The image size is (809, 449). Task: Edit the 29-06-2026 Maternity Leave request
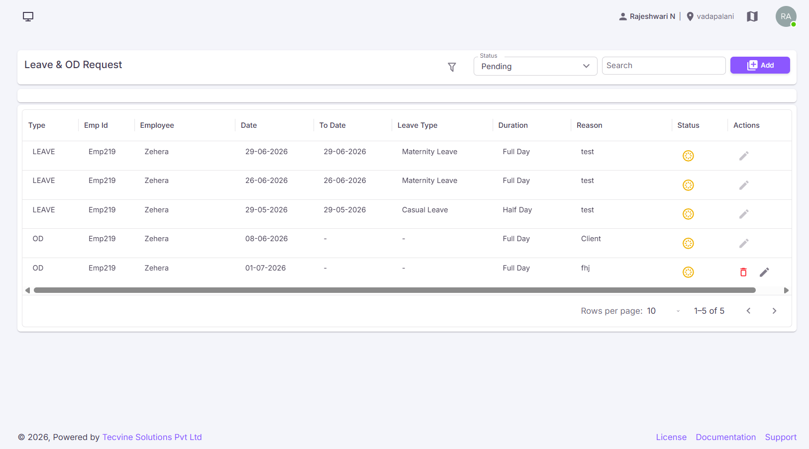[744, 156]
